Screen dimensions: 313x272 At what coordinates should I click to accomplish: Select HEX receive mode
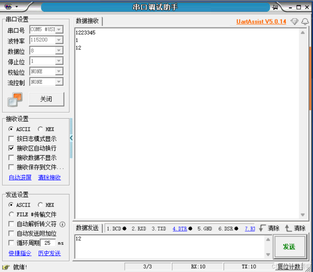[x=40, y=129]
